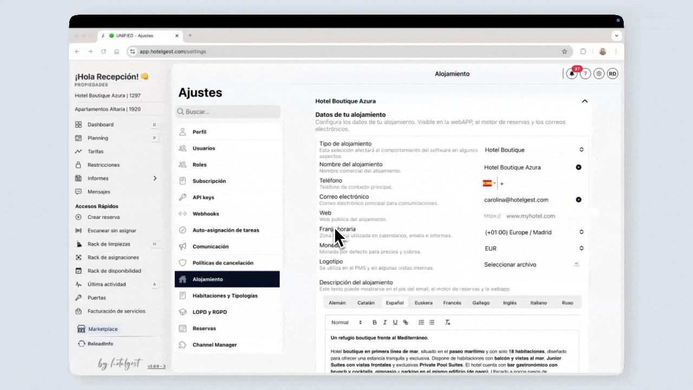The image size is (693, 390).
Task: Click the settings gear icon in header
Action: pyautogui.click(x=599, y=74)
